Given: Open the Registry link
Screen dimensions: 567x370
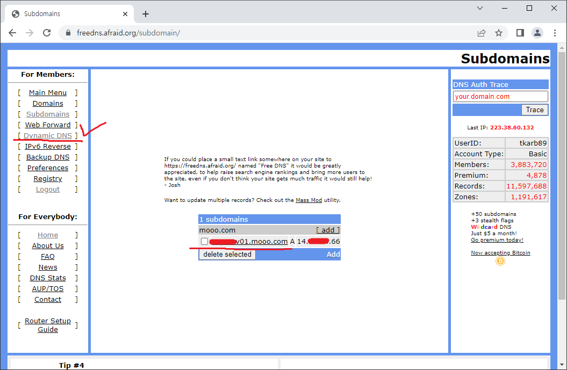Looking at the screenshot, I should 48,179.
